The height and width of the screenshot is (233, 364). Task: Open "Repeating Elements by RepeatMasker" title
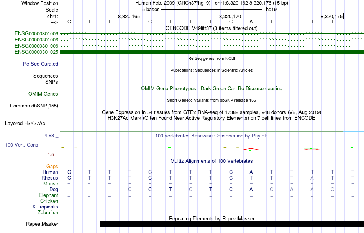(x=212, y=218)
